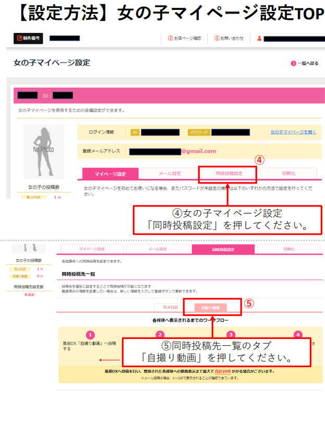Viewport: 325px width, 424px height.
Task: Click the upper 女の子の投稿数 heading
Action: point(44,187)
